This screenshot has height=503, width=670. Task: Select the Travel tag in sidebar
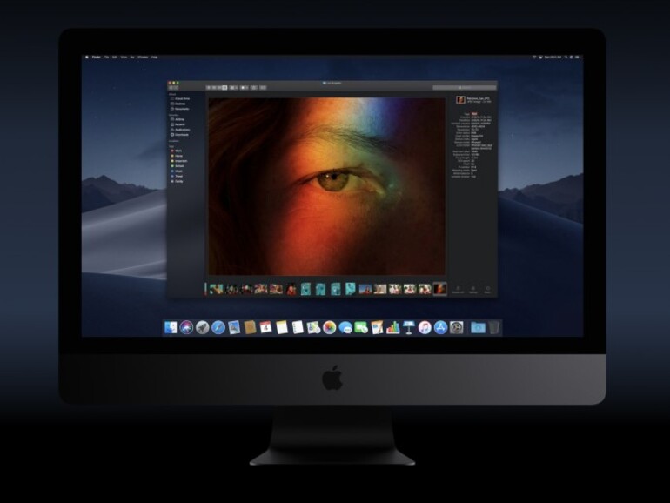177,177
